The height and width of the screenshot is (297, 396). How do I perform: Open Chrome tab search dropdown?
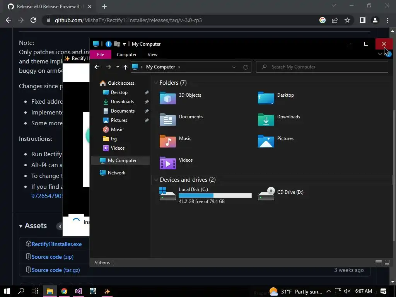(x=334, y=5)
